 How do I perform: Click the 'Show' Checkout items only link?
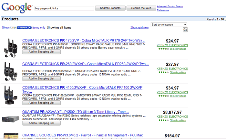click(x=5, y=28)
